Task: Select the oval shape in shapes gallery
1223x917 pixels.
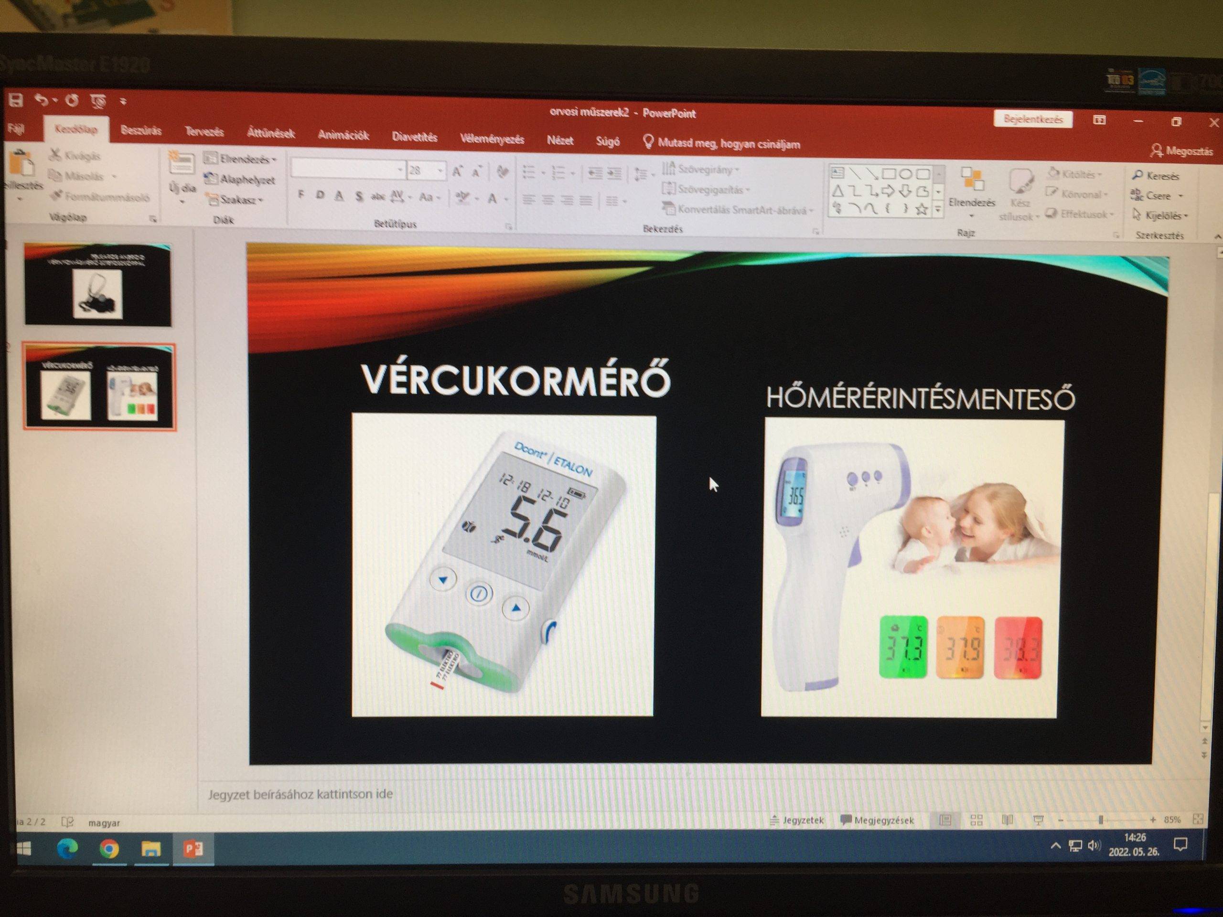Action: click(x=905, y=174)
